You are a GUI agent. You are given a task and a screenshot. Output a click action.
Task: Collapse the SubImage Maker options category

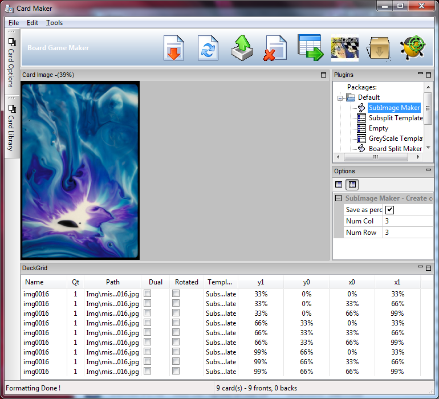(x=338, y=198)
